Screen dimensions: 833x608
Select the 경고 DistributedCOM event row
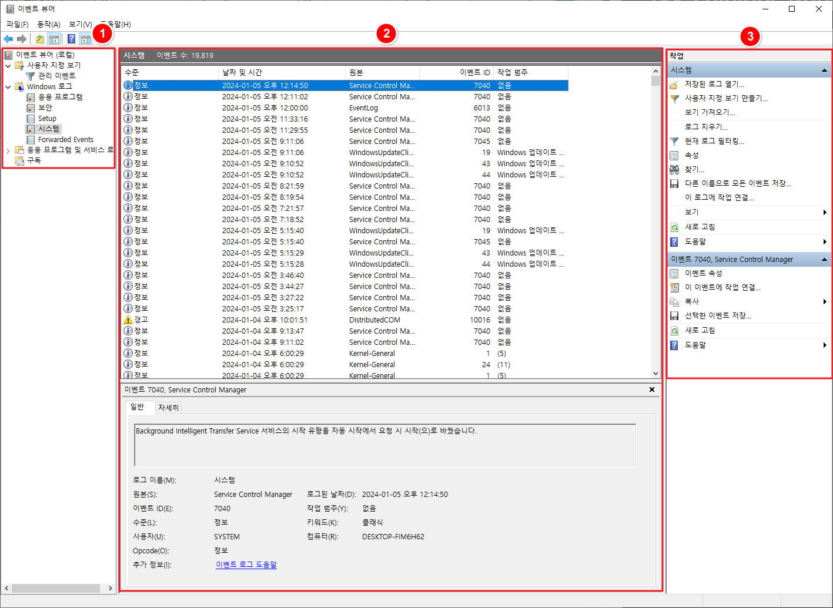(344, 320)
